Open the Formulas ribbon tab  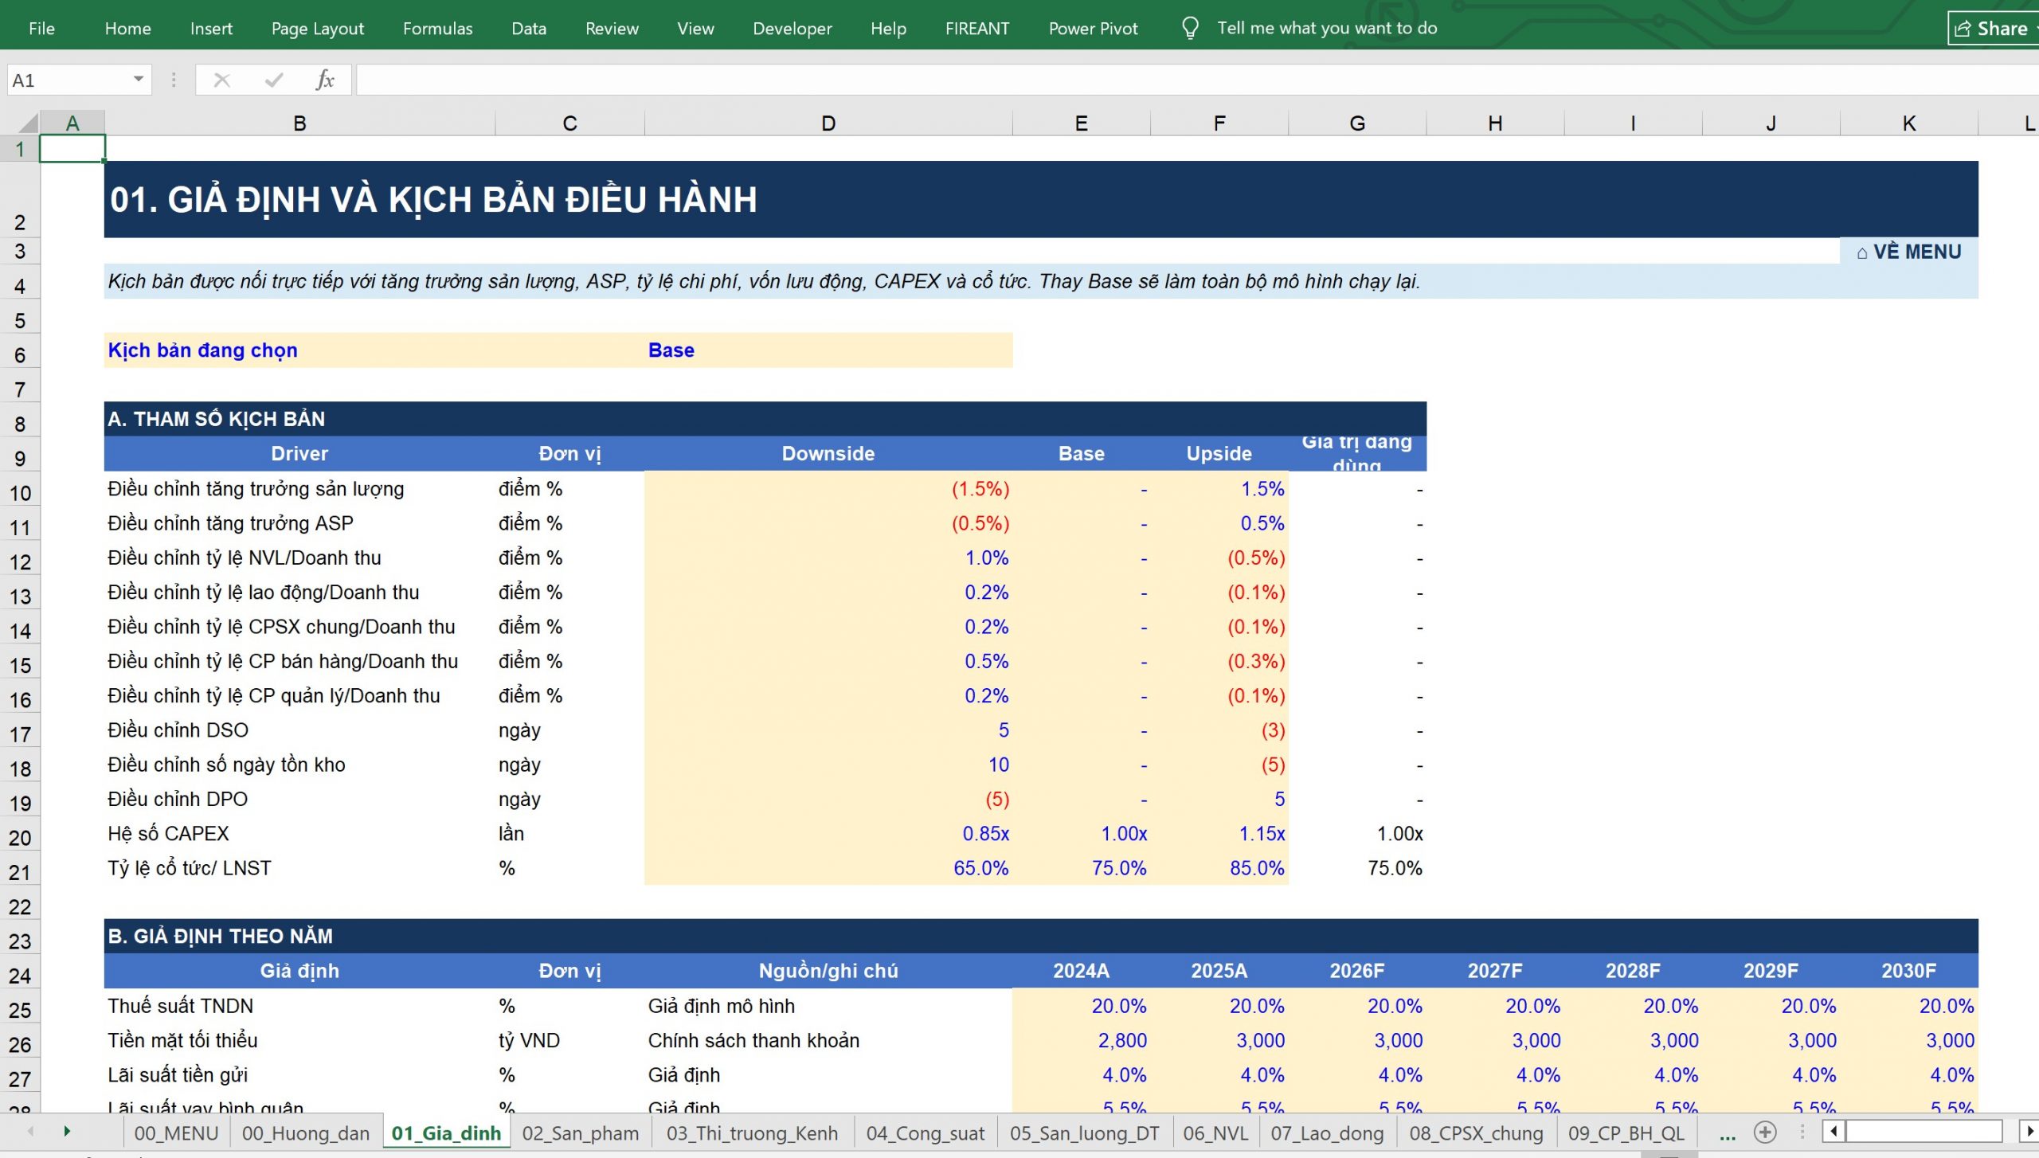coord(437,29)
